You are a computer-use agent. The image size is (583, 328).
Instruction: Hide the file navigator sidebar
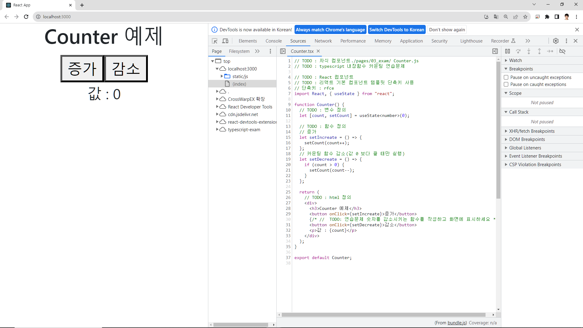283,51
